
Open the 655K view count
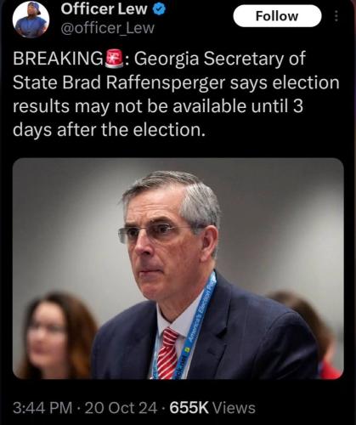pos(189,408)
